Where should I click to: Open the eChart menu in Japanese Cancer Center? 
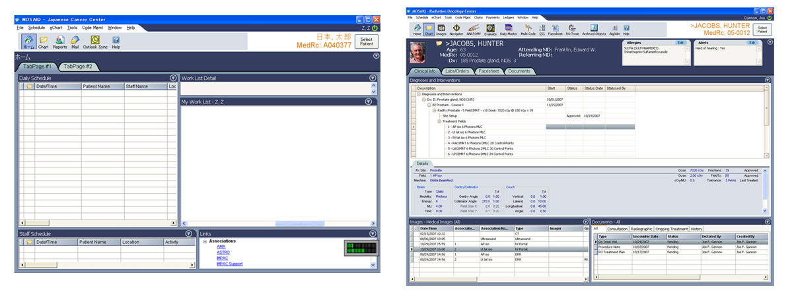tap(55, 28)
